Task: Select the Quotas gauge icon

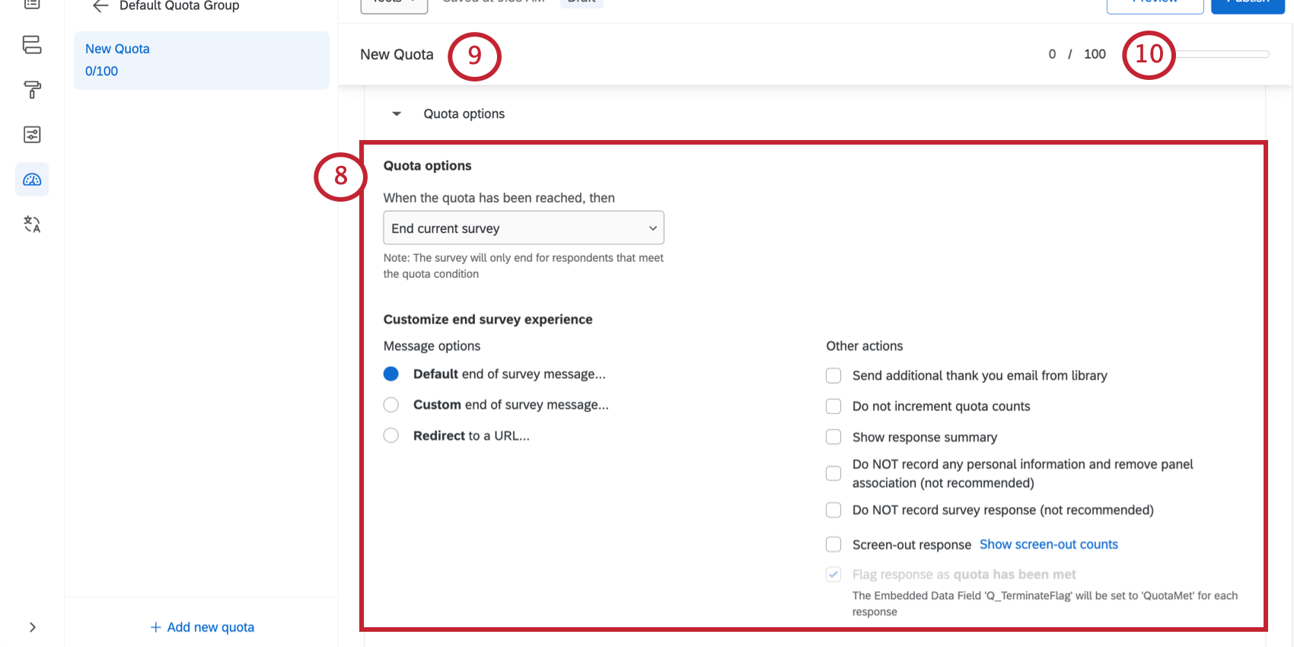Action: [32, 180]
